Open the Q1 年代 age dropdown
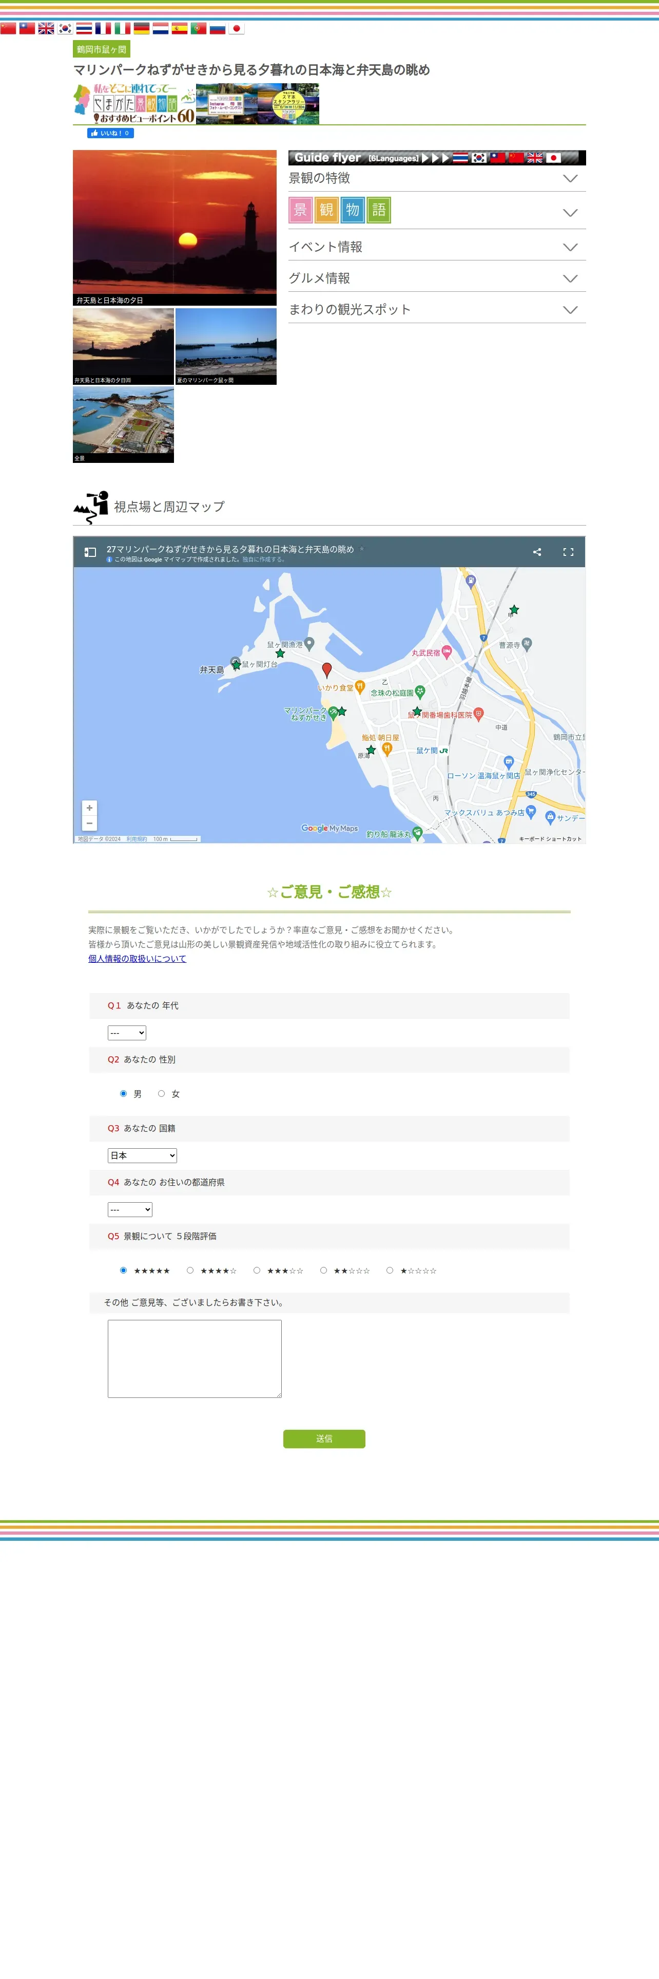 127,1033
